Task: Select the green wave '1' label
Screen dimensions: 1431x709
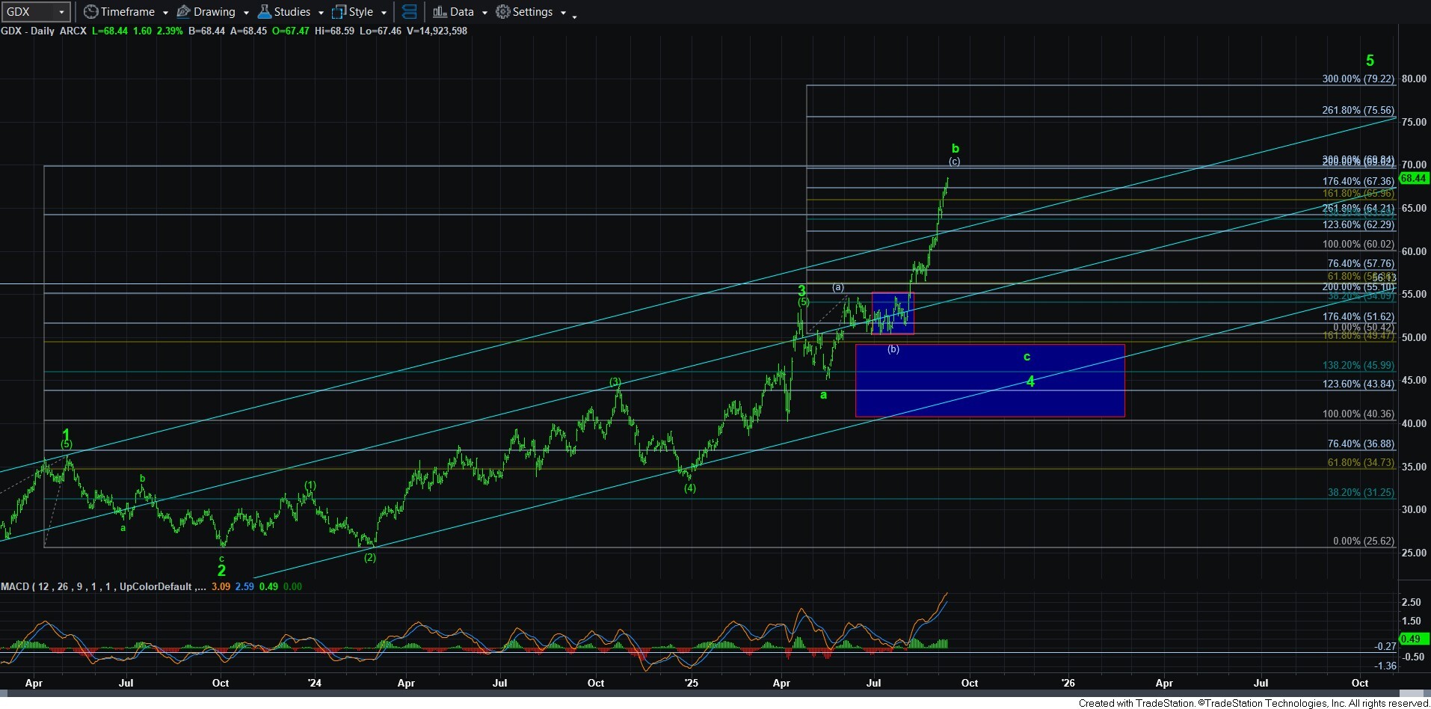Action: [66, 435]
